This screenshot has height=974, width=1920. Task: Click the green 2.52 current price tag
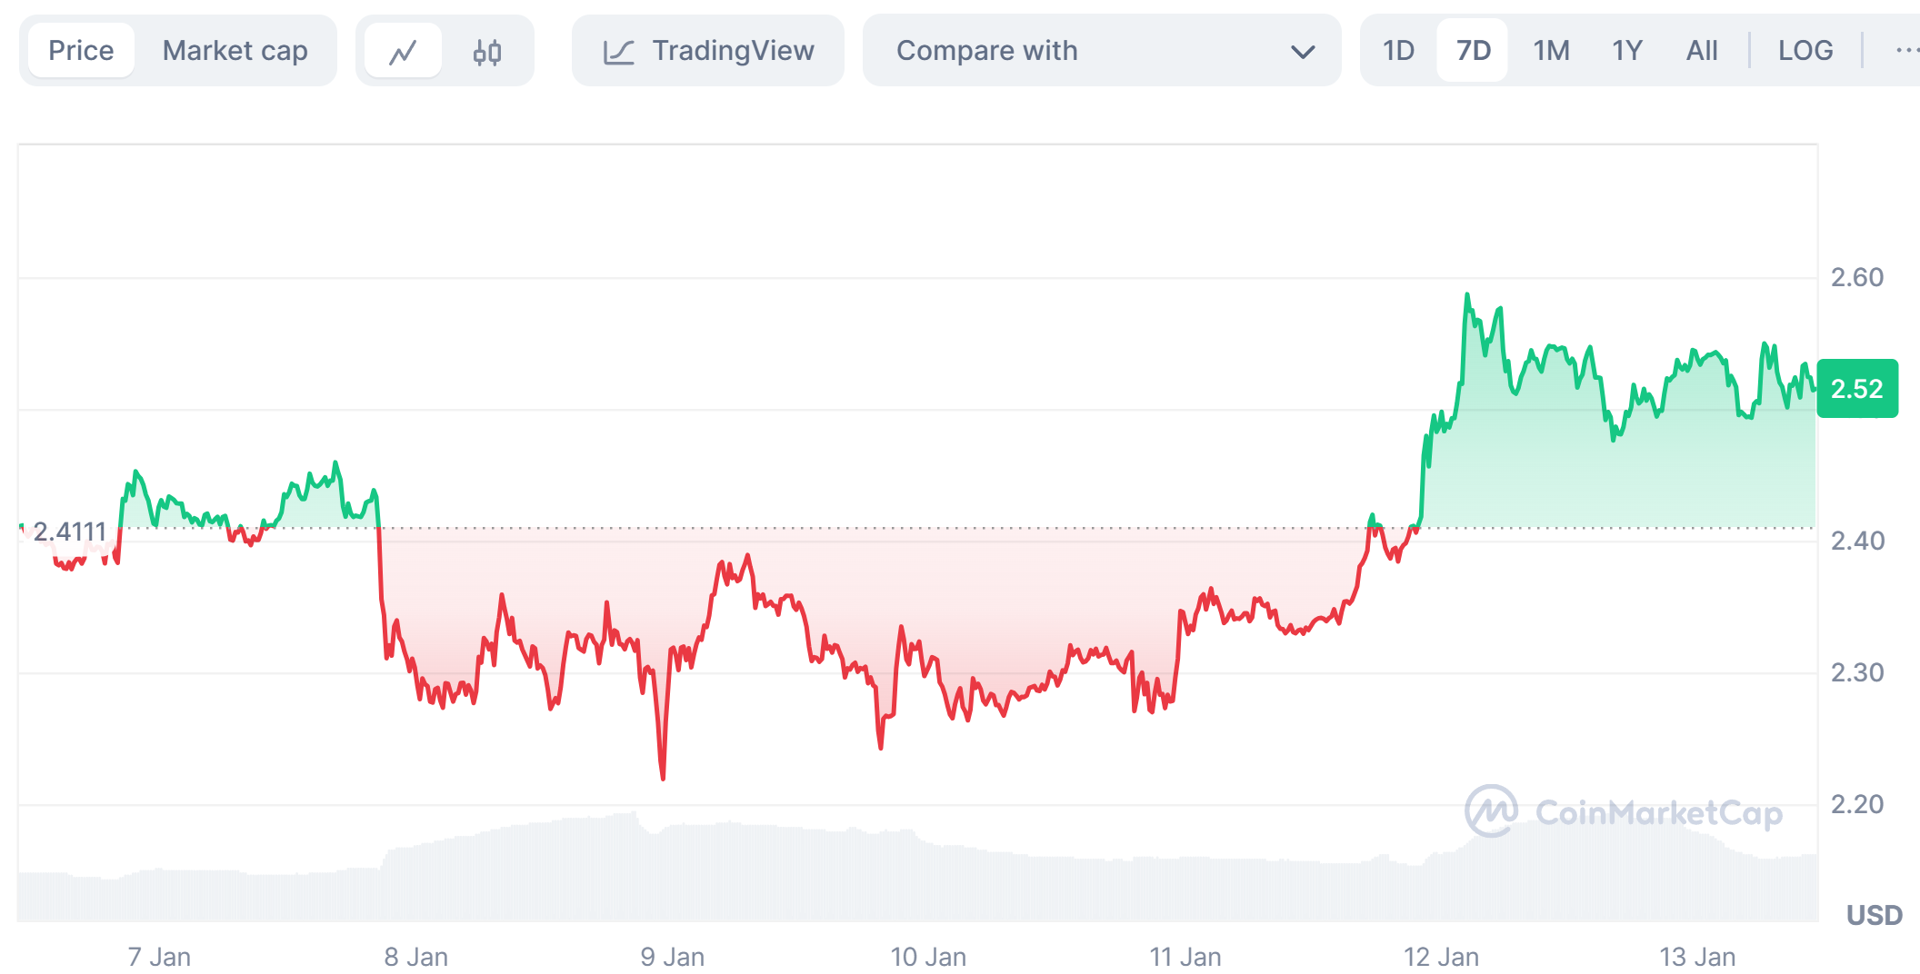[1856, 389]
